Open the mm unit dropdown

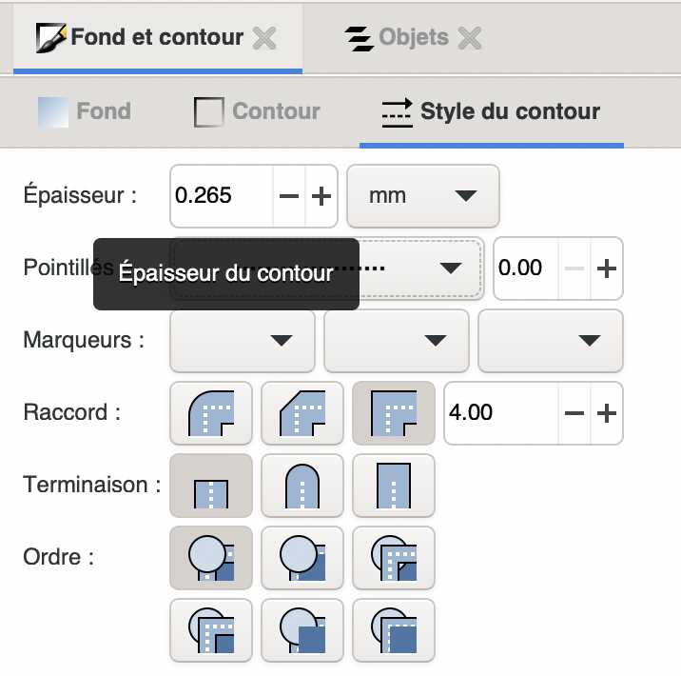click(x=423, y=196)
